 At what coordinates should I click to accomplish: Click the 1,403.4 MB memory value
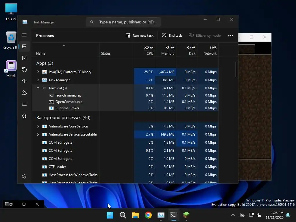[166, 72]
